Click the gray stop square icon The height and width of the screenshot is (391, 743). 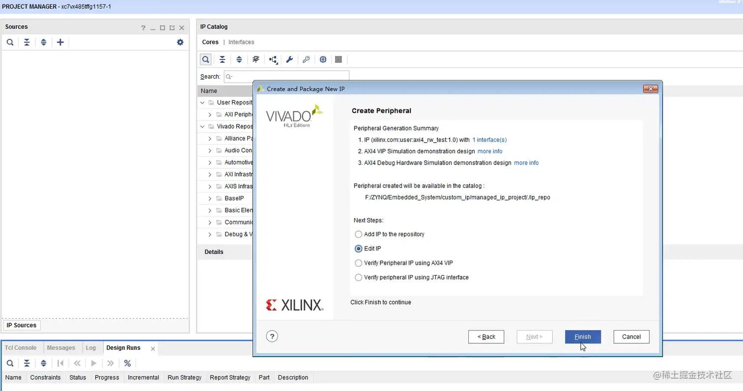(339, 59)
